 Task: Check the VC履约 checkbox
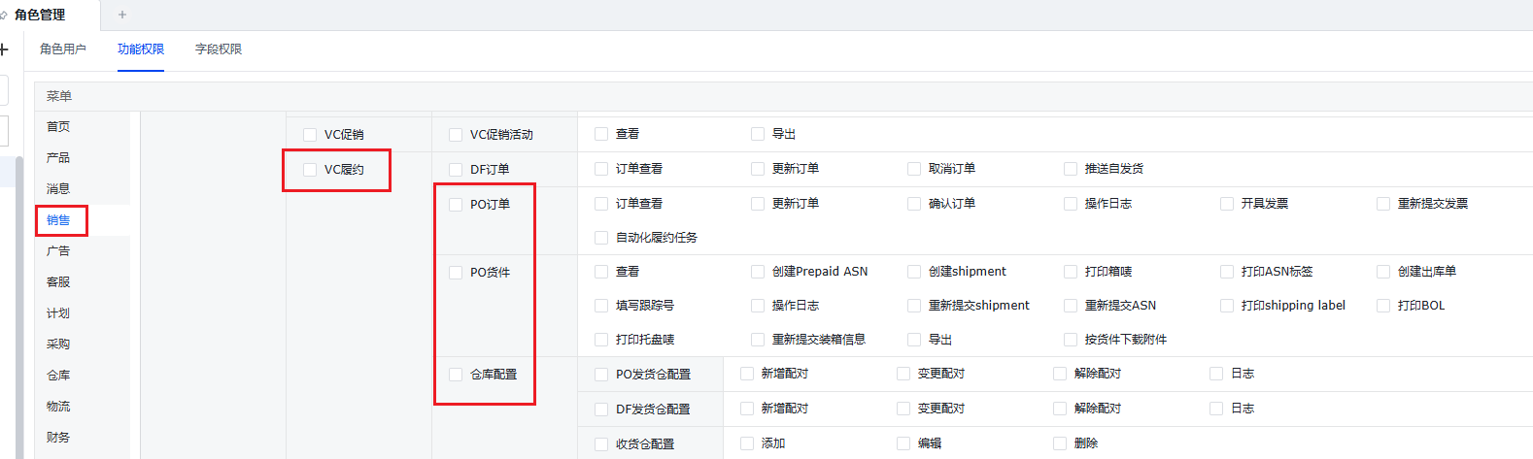pos(310,170)
